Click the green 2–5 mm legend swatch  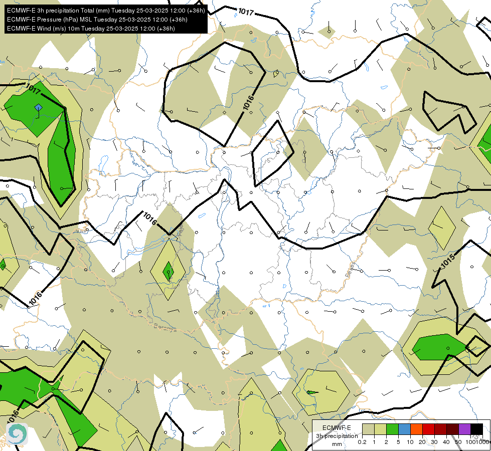click(x=392, y=429)
